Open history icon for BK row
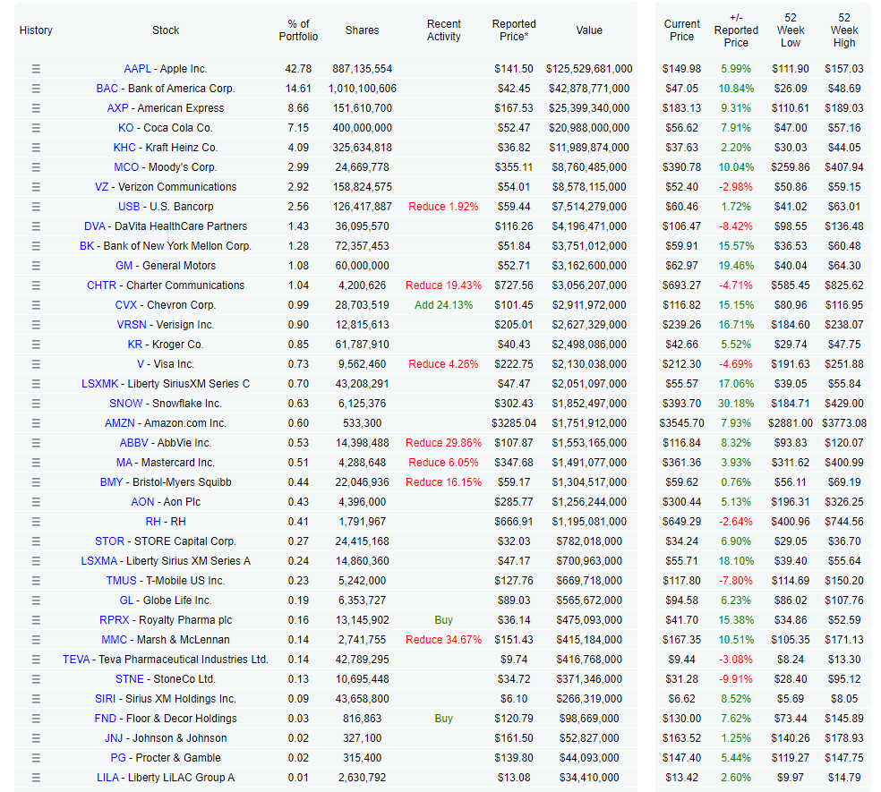The width and height of the screenshot is (881, 792). pos(36,246)
